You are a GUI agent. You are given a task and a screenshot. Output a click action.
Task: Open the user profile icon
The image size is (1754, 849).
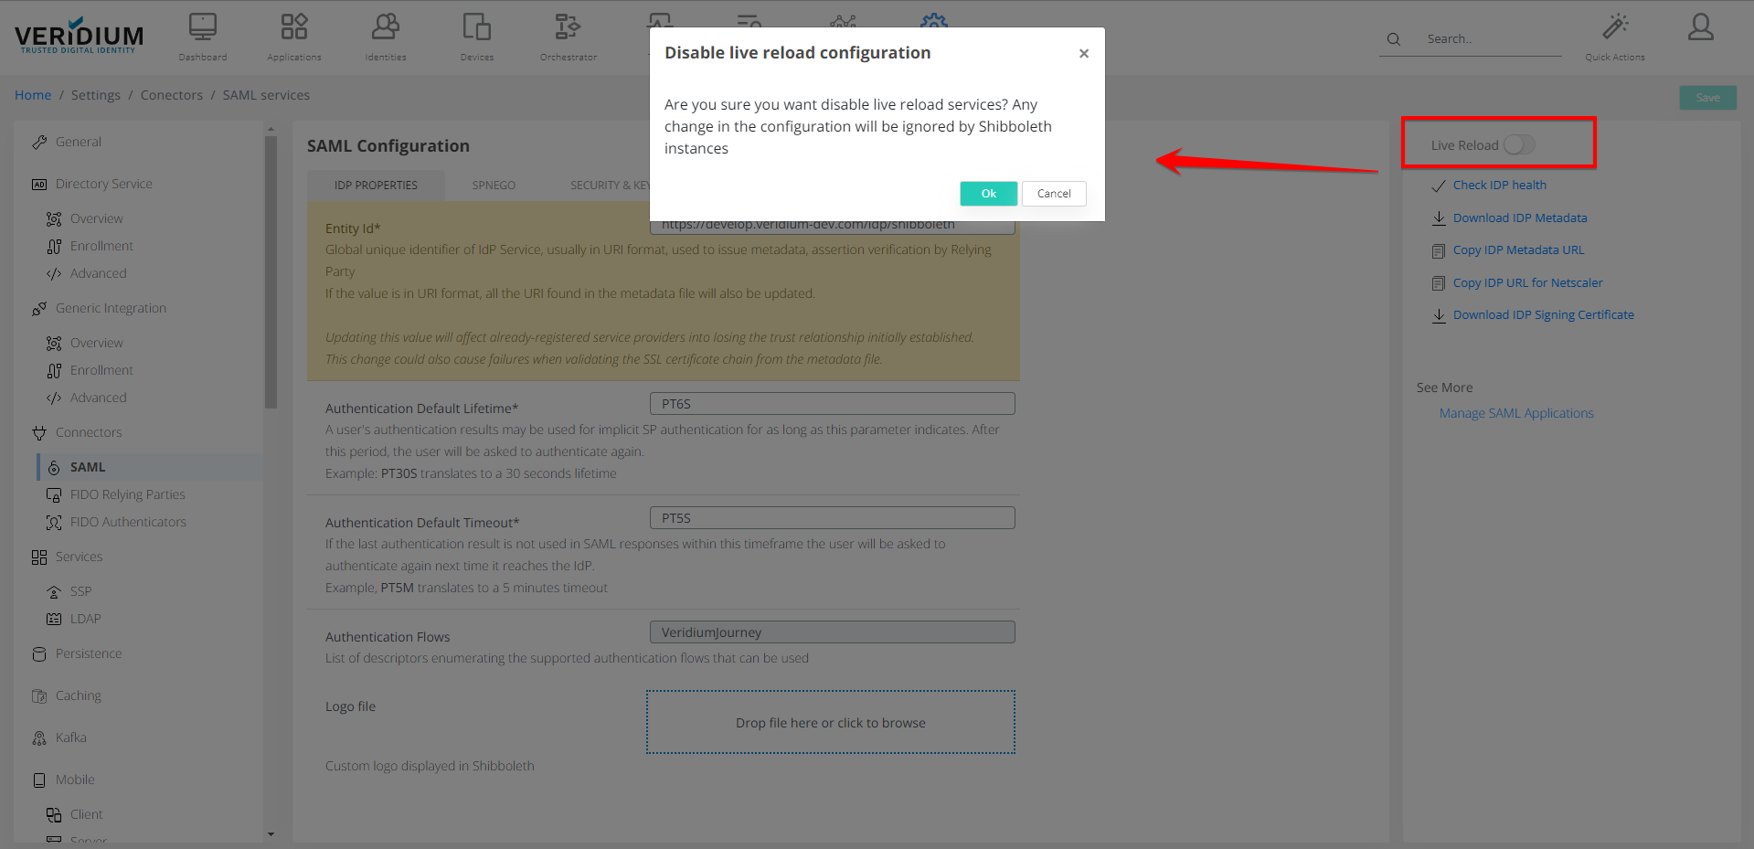tap(1700, 27)
